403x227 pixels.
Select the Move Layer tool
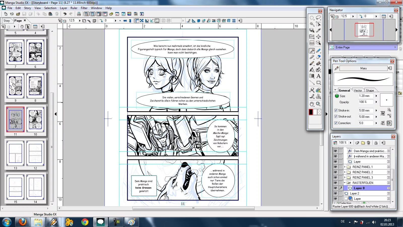click(x=318, y=37)
